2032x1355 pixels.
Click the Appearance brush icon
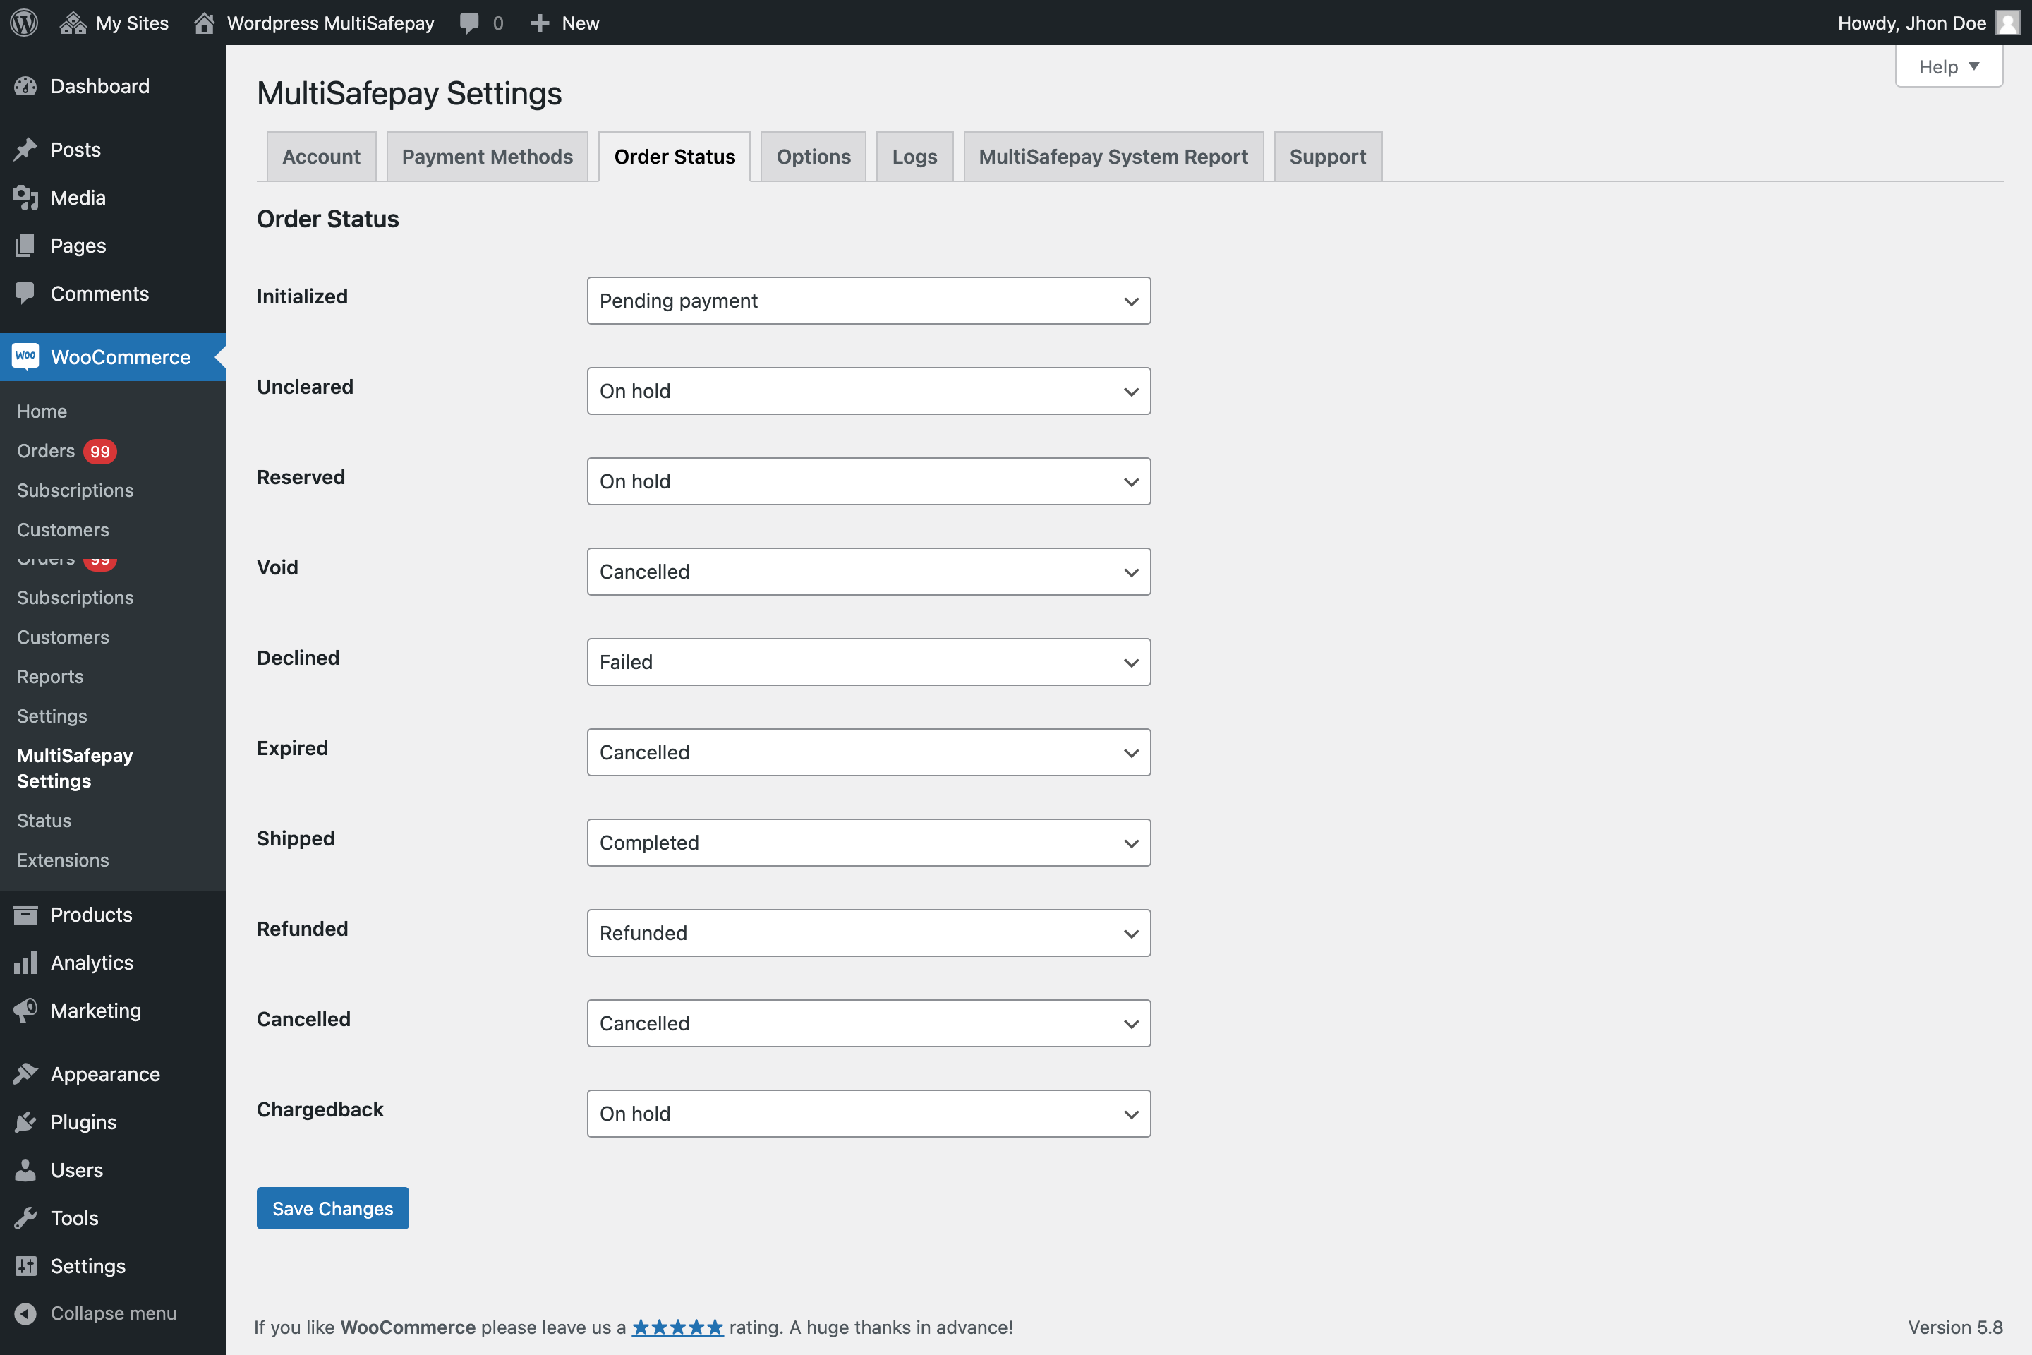[x=26, y=1074]
